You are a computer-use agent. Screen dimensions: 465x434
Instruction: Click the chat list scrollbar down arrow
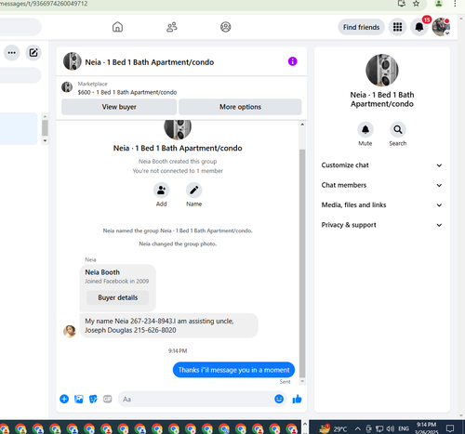click(x=45, y=140)
